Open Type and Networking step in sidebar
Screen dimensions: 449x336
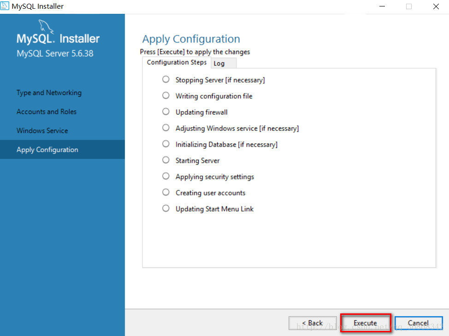(x=49, y=93)
